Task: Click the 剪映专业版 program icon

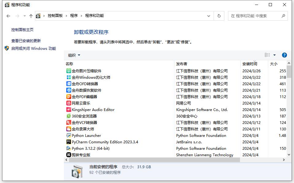Action: pos(69,155)
